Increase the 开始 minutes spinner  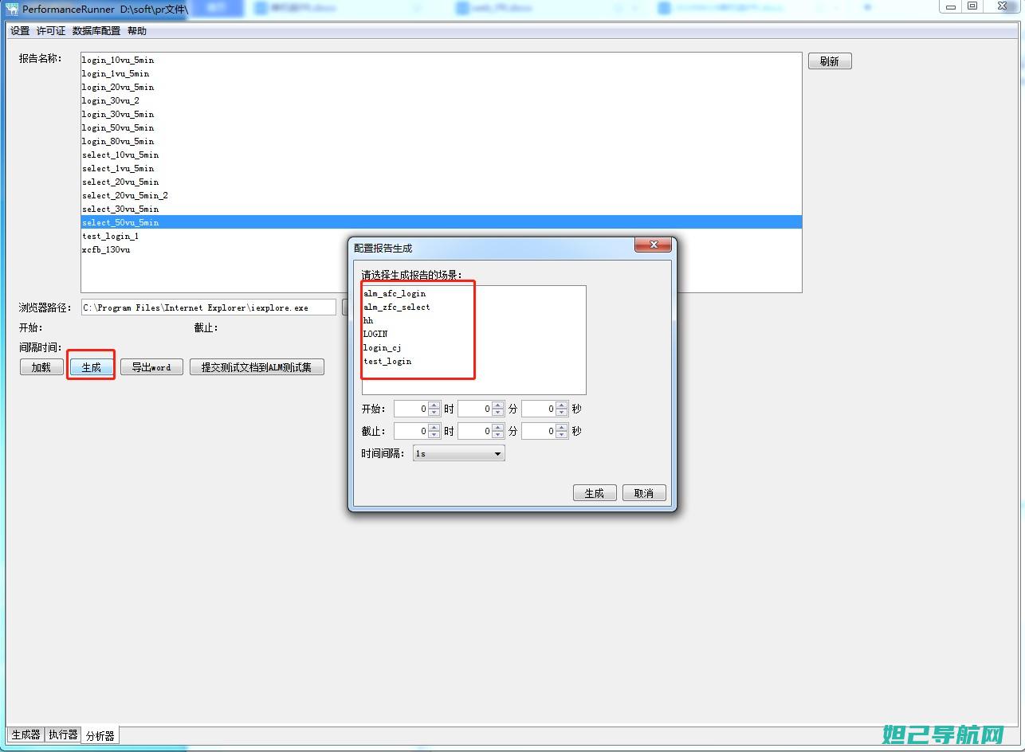pos(498,405)
